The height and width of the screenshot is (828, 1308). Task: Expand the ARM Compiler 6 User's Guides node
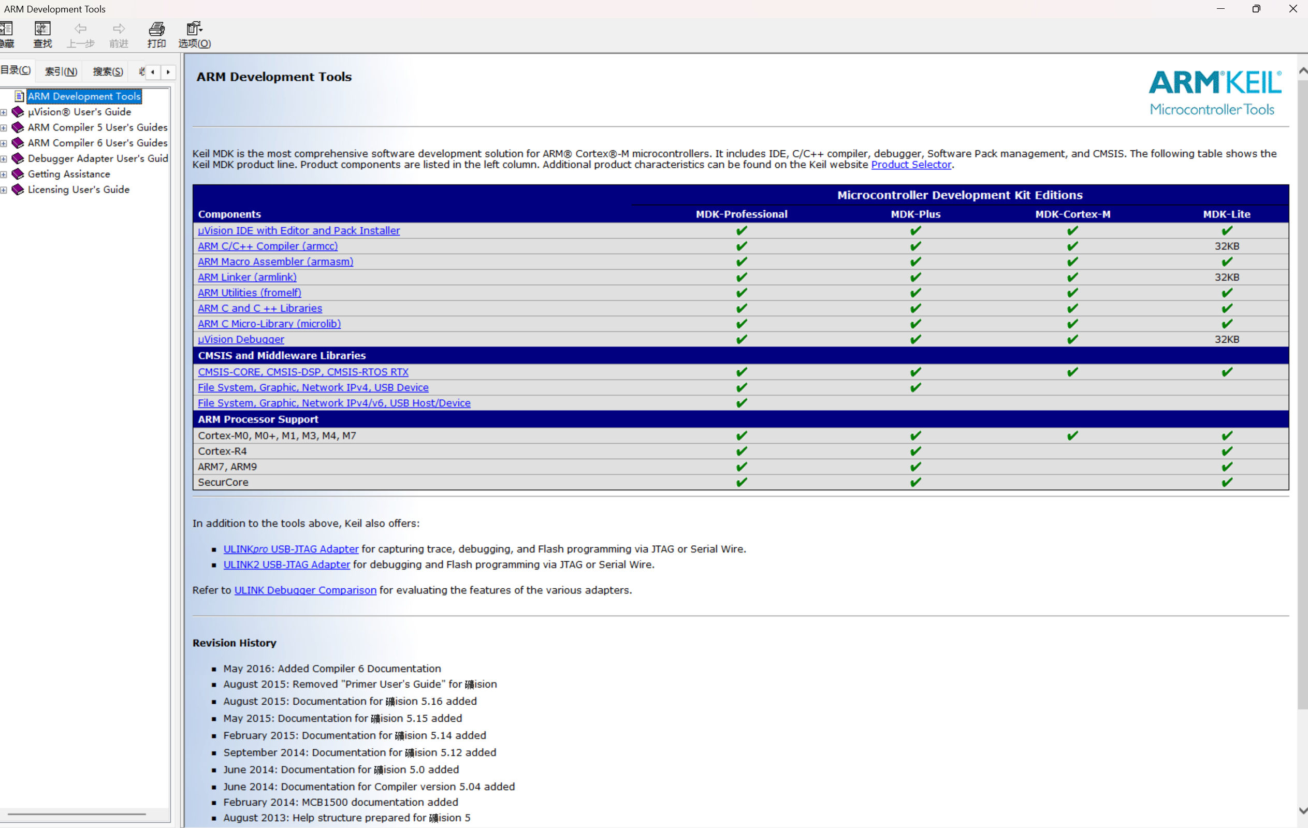click(x=3, y=143)
